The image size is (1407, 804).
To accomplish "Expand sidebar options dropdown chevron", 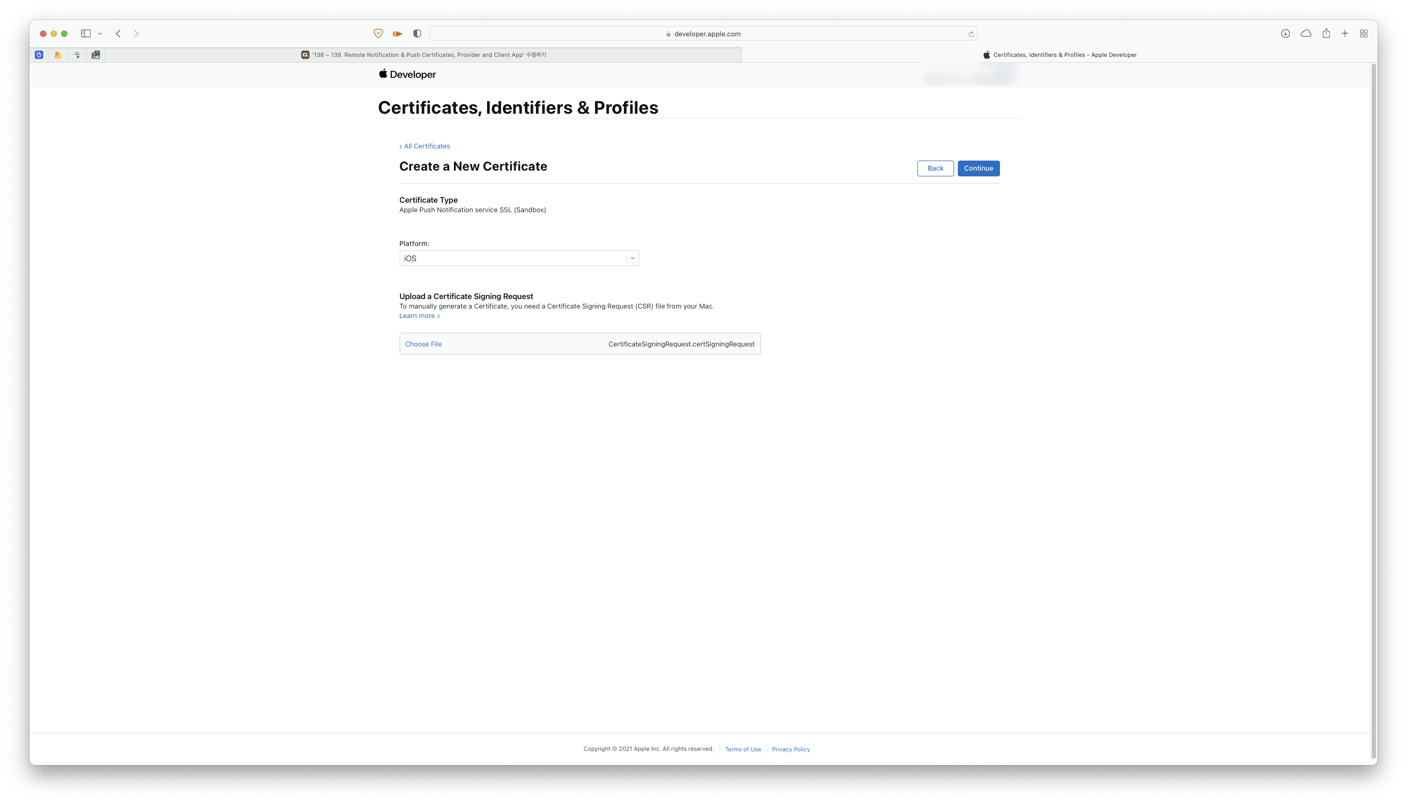I will [x=101, y=34].
